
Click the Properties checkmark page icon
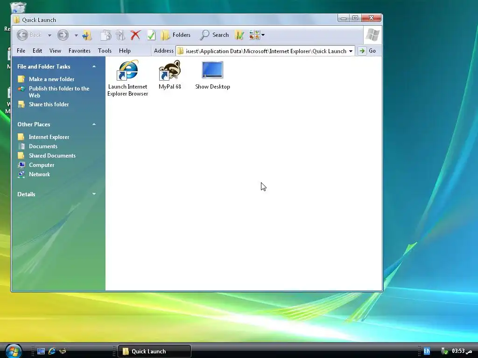point(151,35)
